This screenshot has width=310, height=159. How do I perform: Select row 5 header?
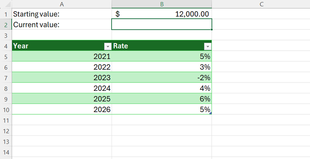point(6,57)
